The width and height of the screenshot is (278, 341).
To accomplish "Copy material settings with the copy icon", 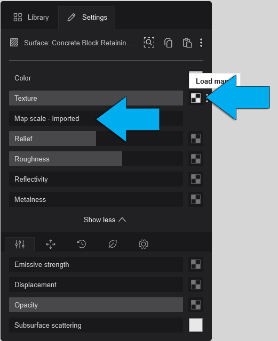I will pos(168,43).
